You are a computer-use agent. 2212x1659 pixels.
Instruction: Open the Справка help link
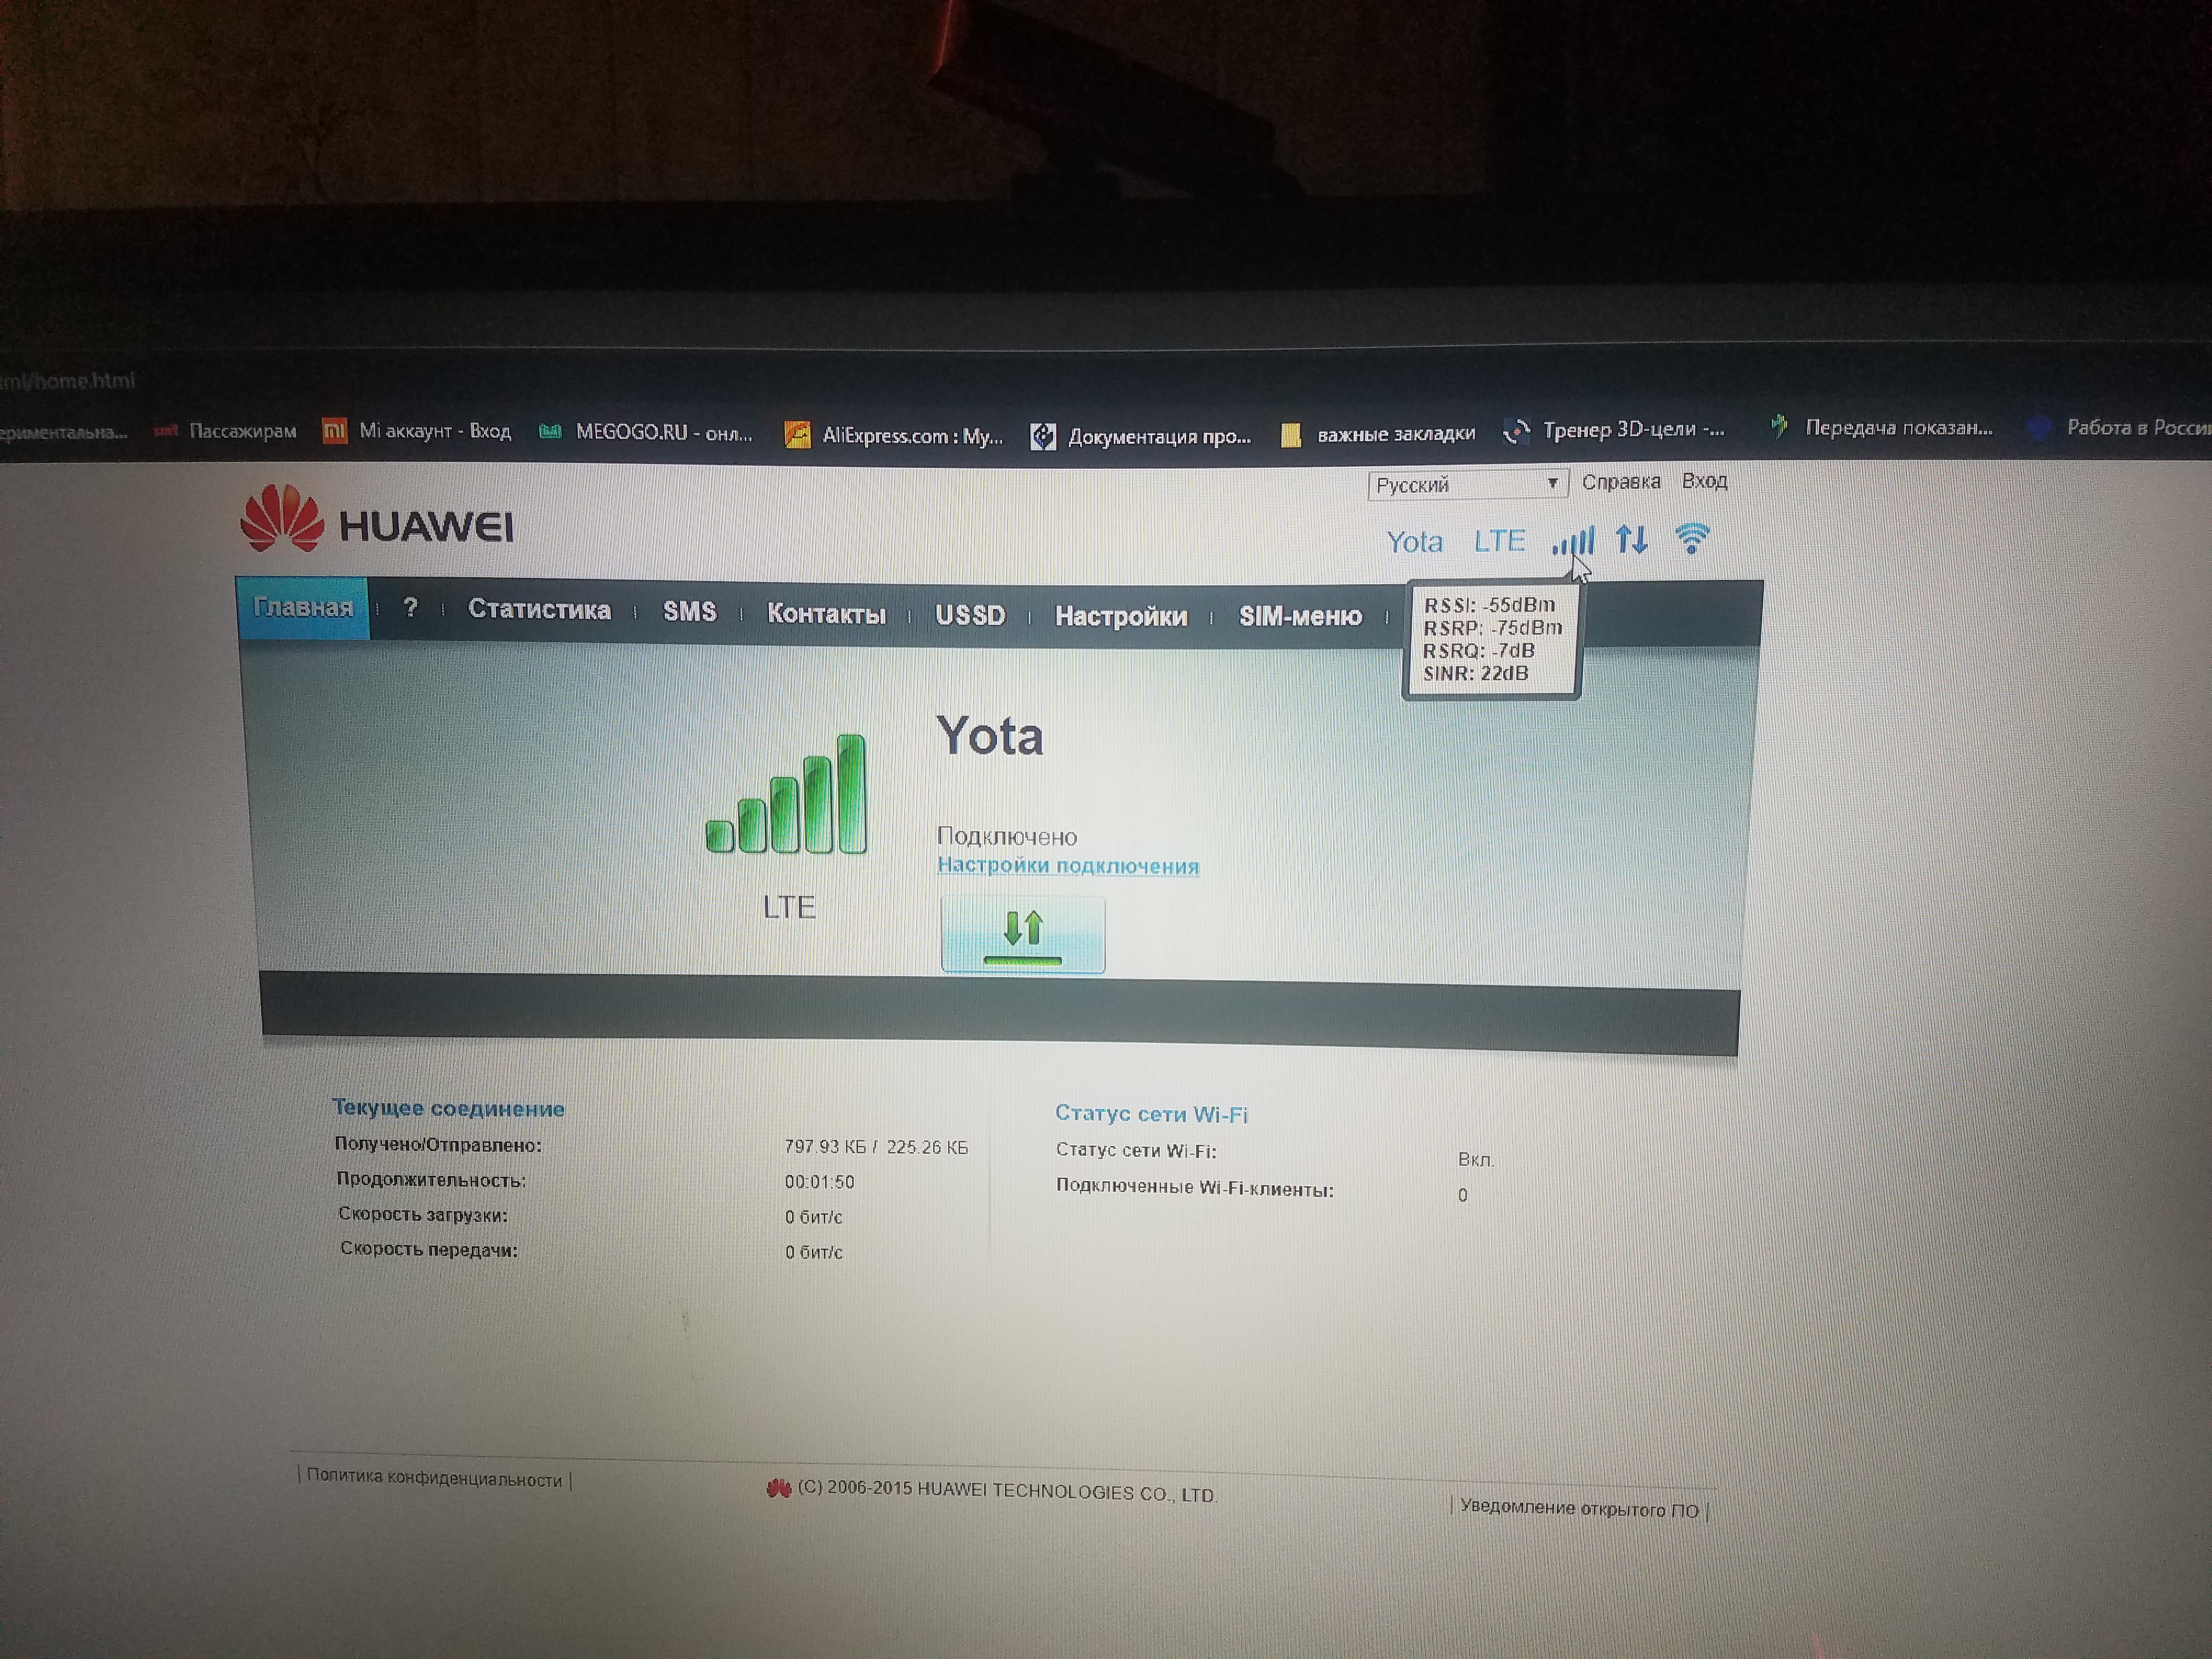[1621, 482]
